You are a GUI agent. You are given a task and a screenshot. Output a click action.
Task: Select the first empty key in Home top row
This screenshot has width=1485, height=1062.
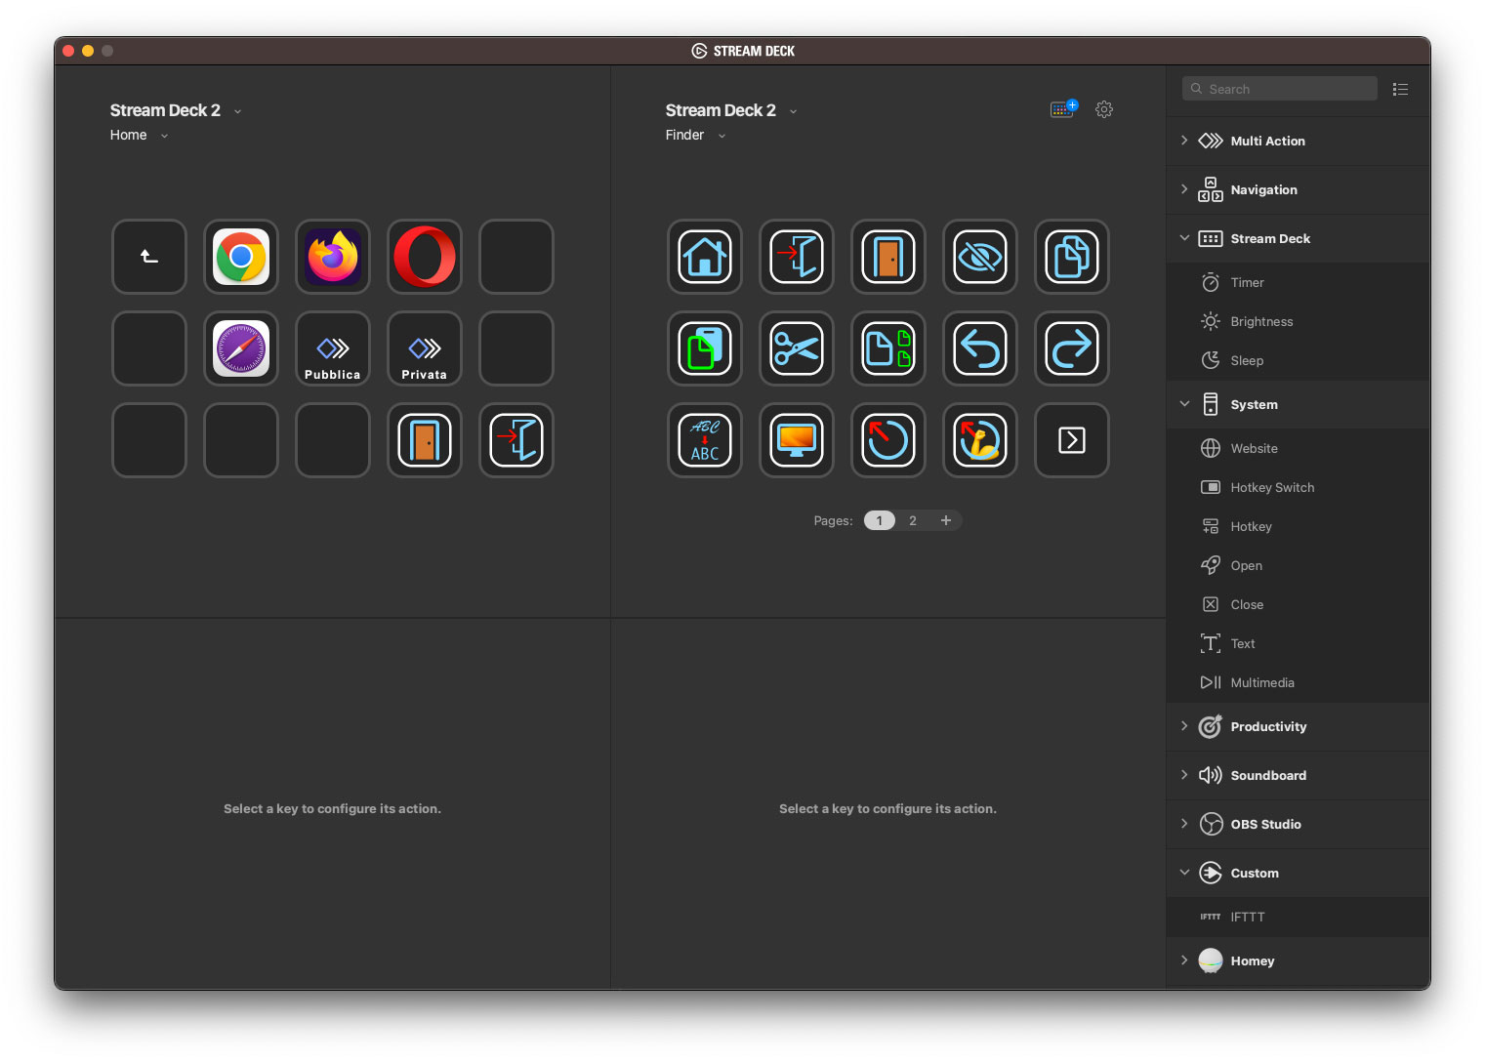pos(516,257)
